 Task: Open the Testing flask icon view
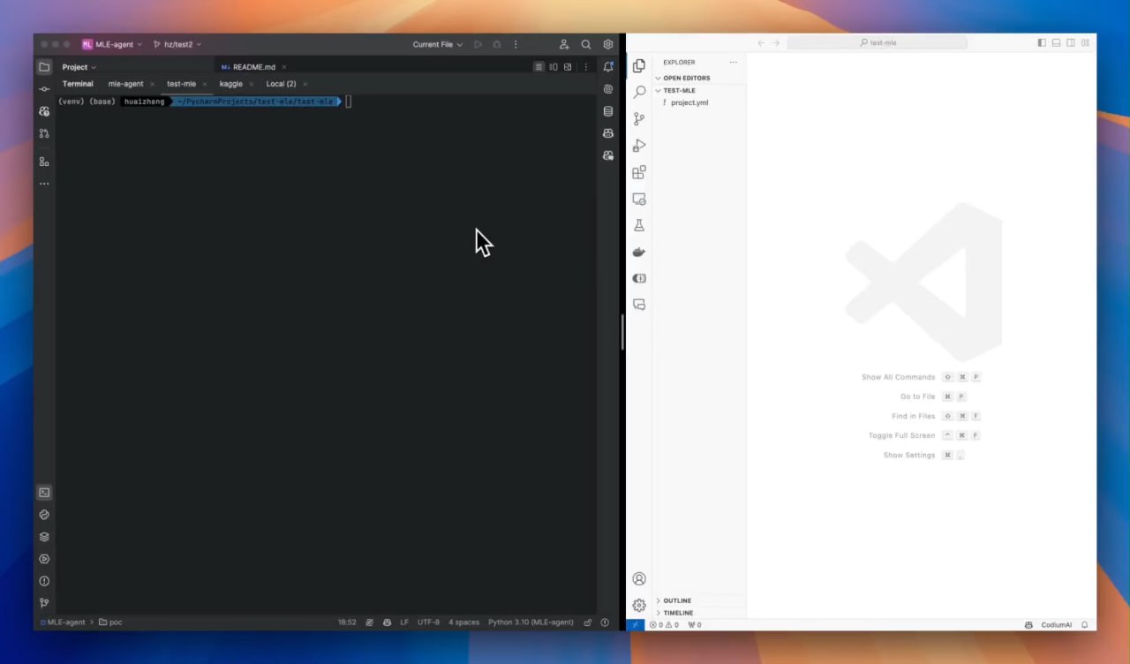pyautogui.click(x=639, y=225)
